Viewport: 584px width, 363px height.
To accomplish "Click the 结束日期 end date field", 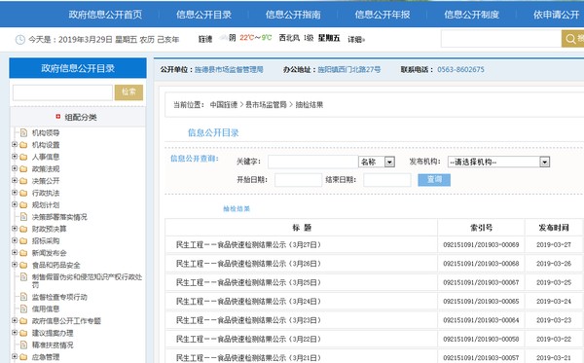I will point(387,180).
